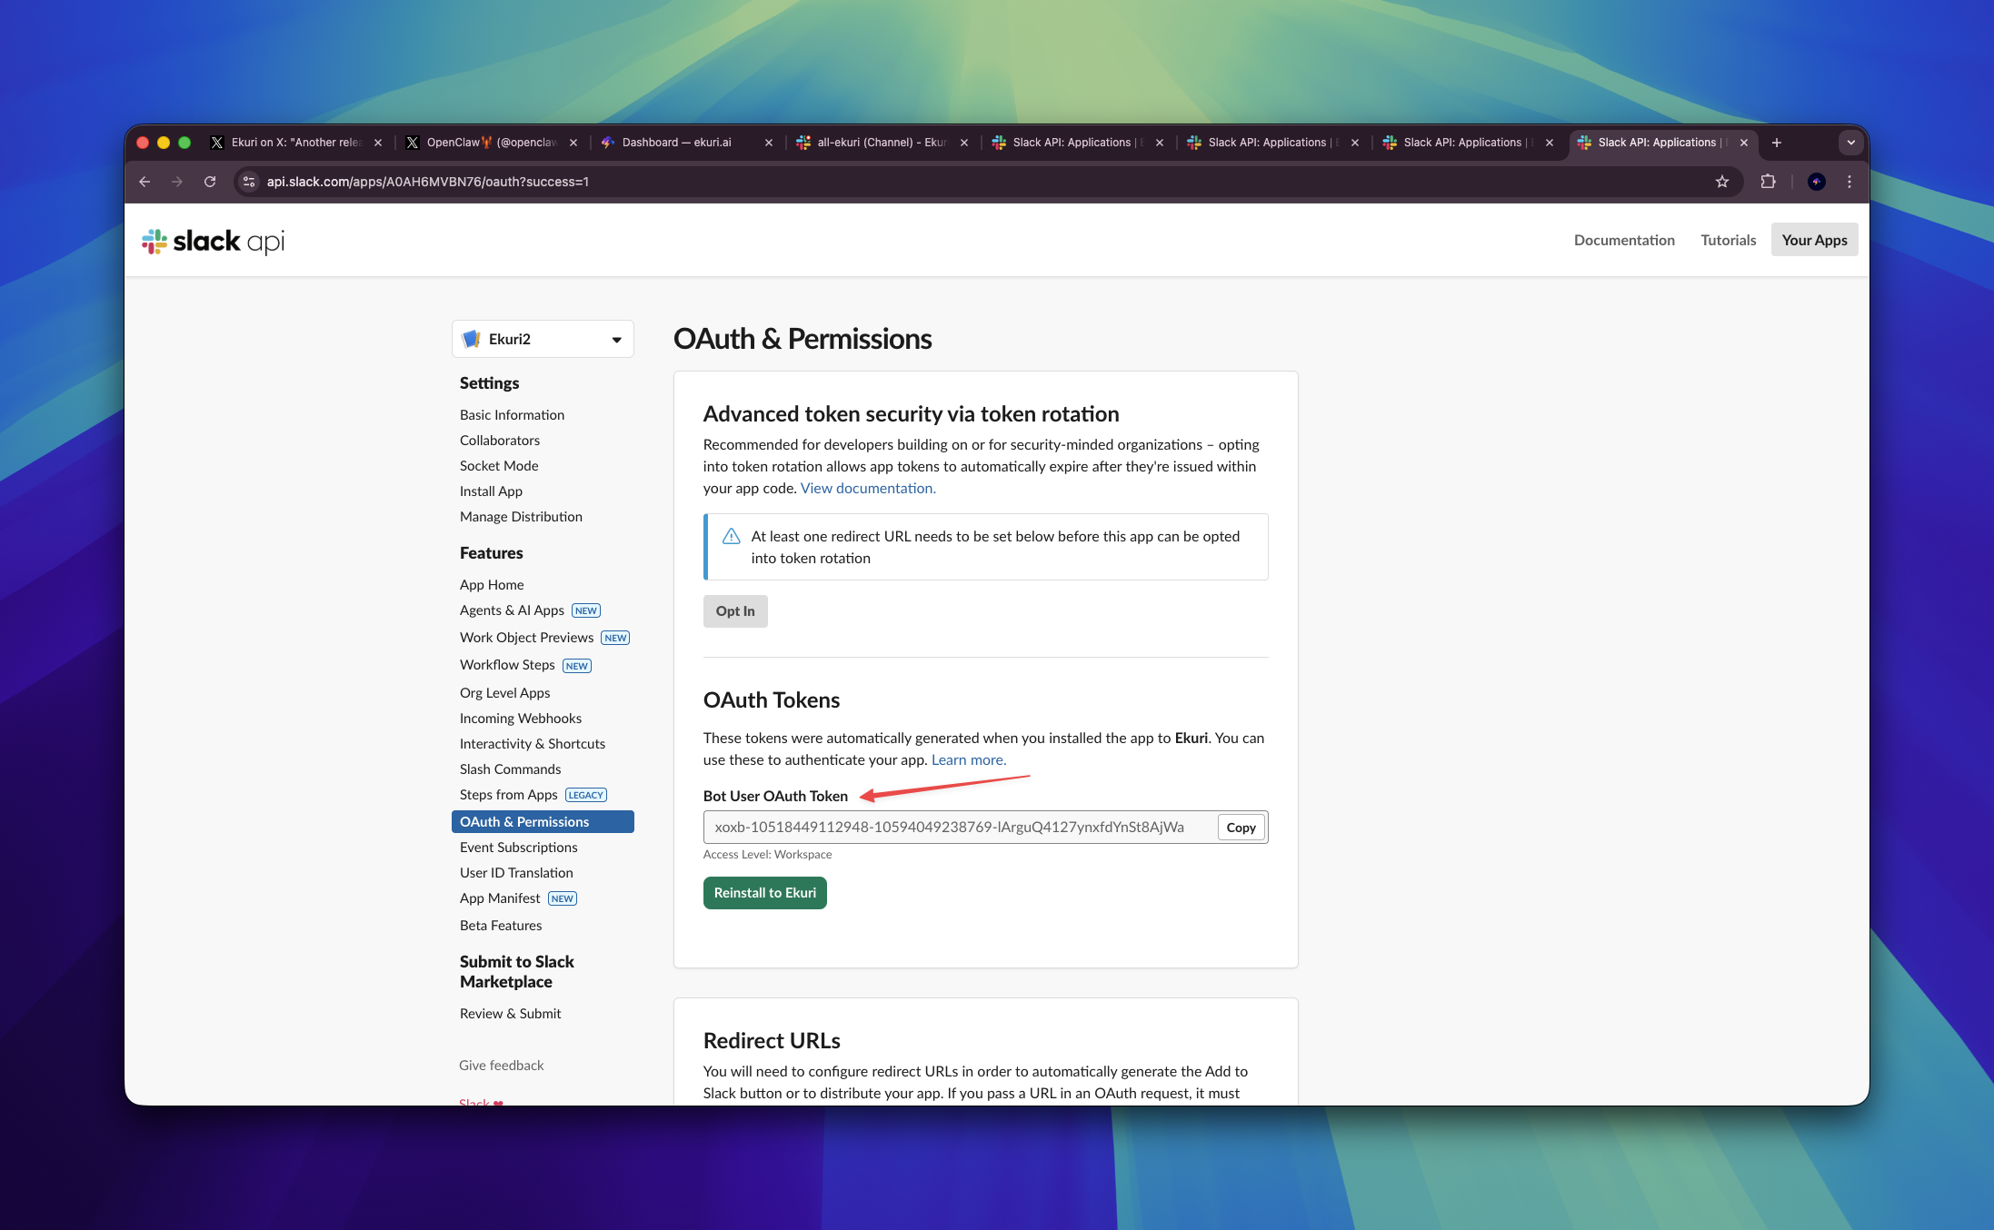Screen dimensions: 1994x1230
Task: Copy the Bot User OAuth Token
Action: pos(1240,828)
